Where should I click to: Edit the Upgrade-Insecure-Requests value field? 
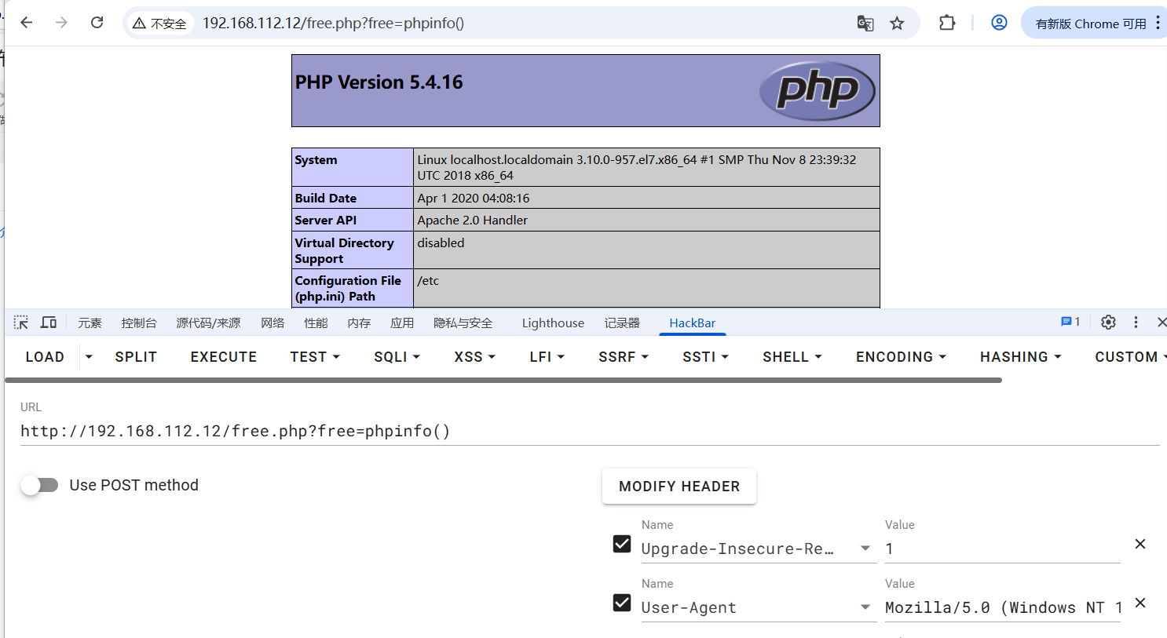[1002, 549]
